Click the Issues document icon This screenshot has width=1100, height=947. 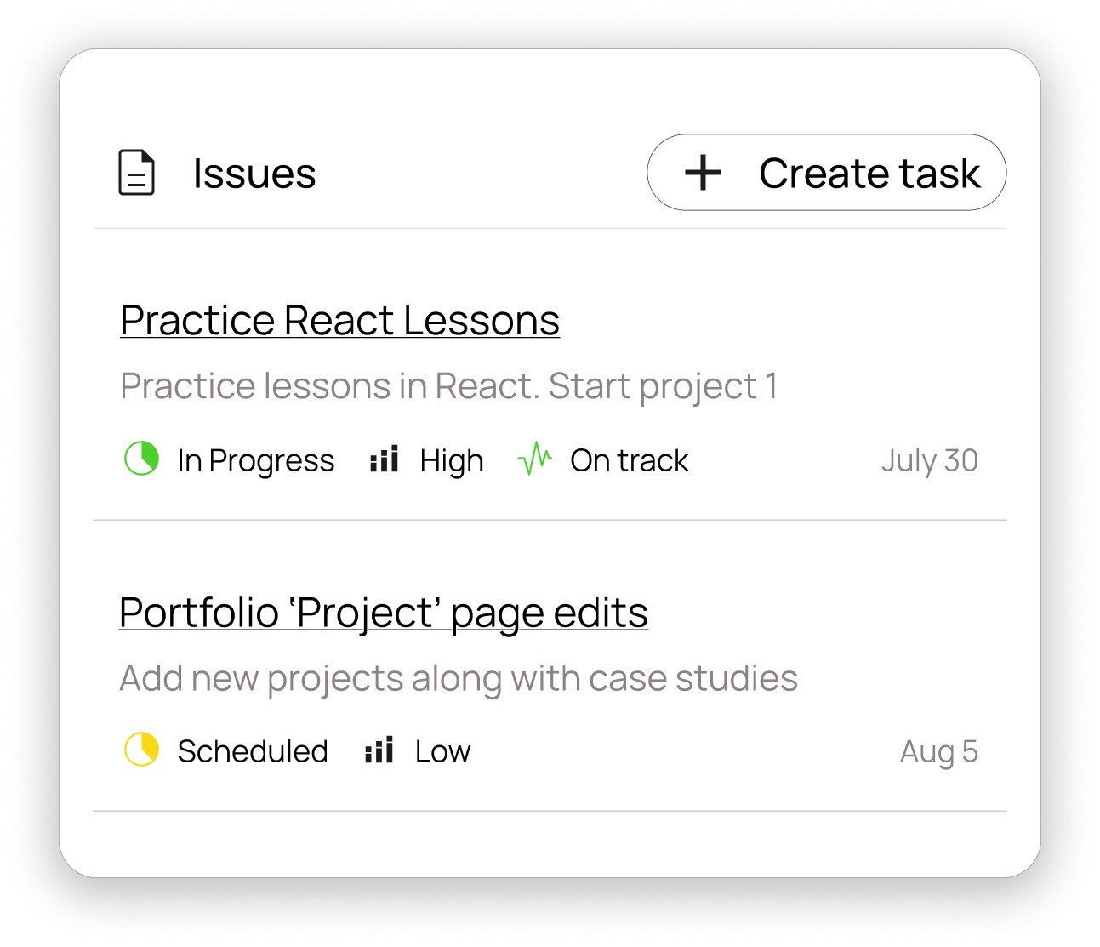[x=136, y=173]
